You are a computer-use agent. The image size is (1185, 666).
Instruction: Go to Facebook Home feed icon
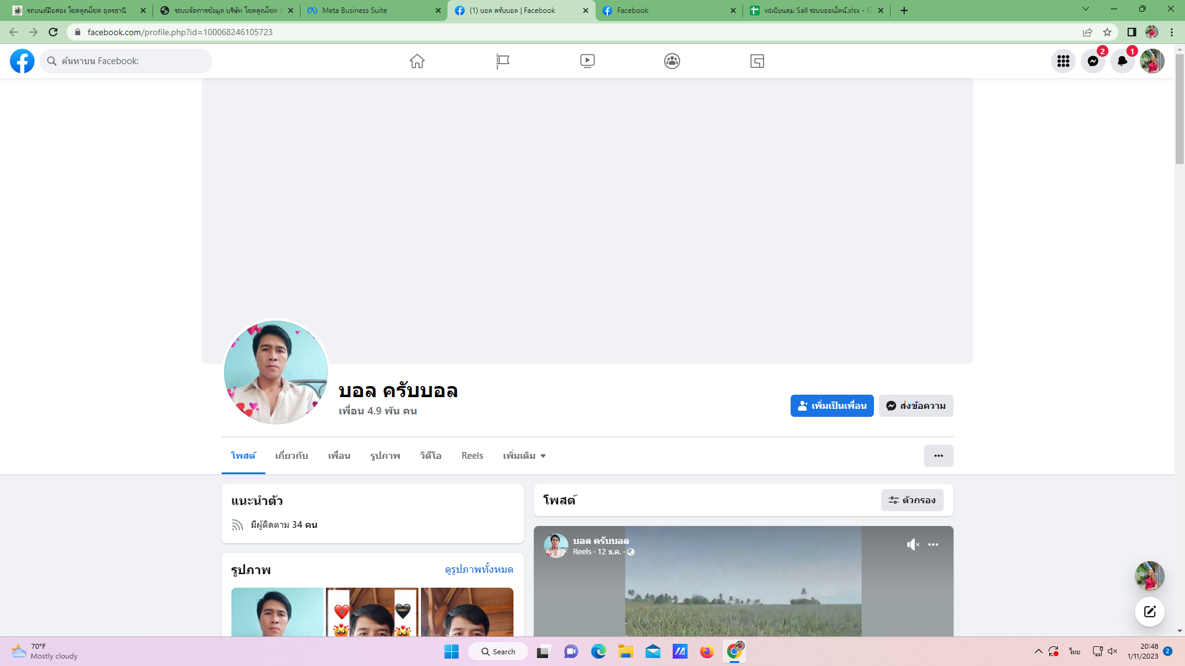[417, 61]
